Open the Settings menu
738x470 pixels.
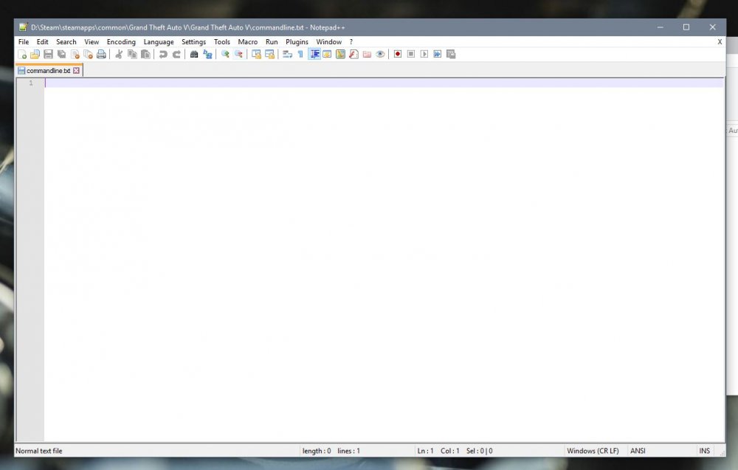[x=193, y=42]
